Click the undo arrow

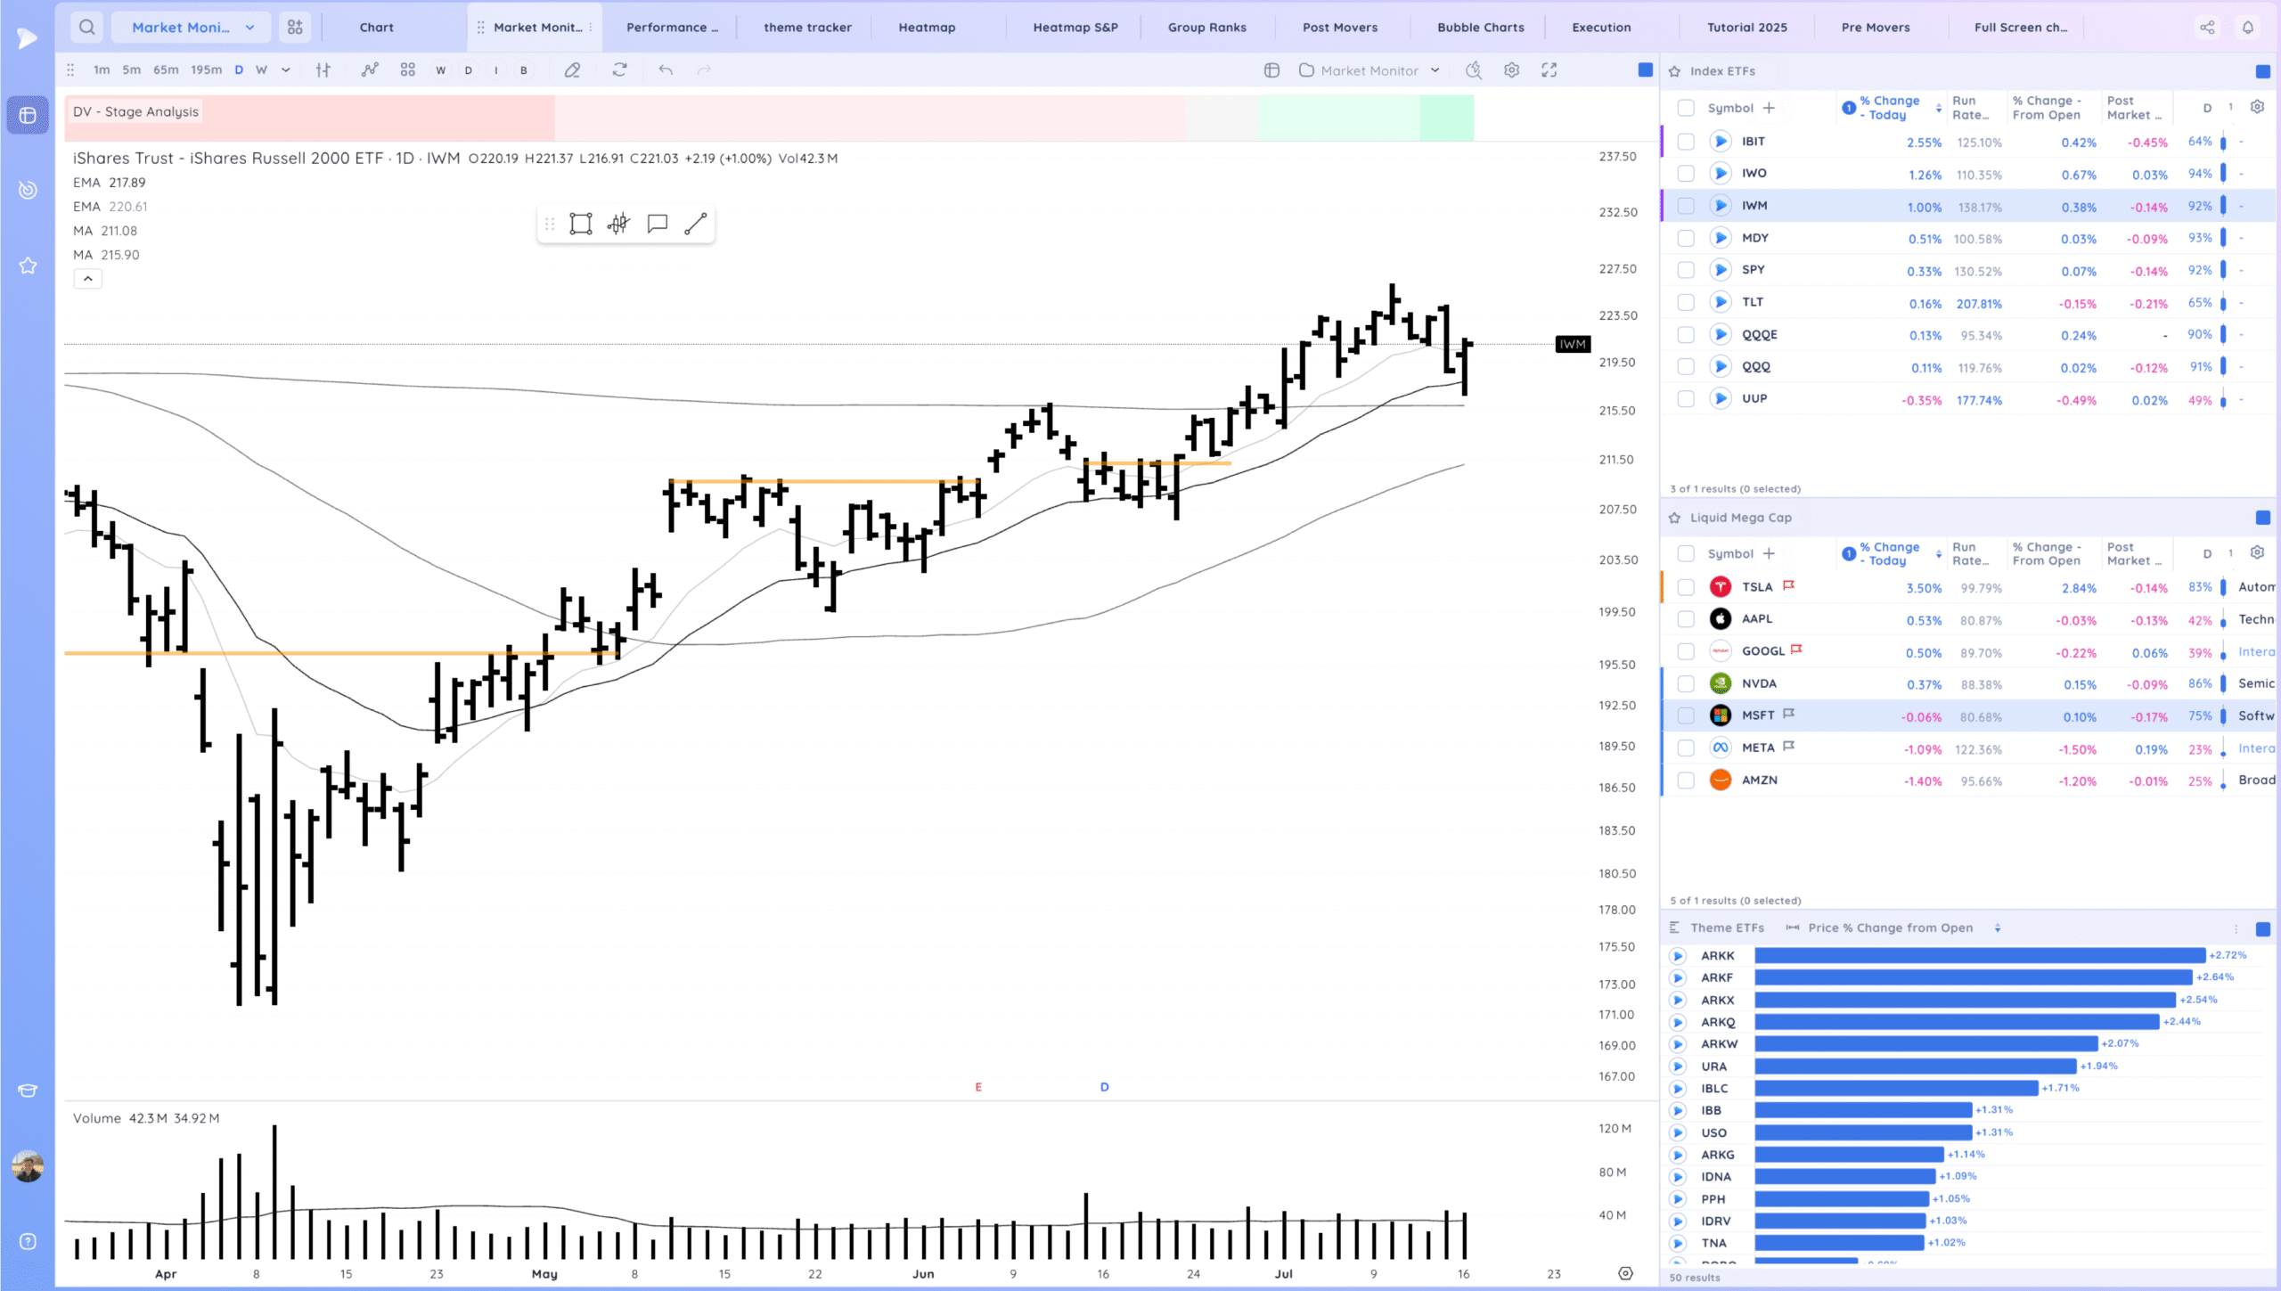(x=666, y=70)
